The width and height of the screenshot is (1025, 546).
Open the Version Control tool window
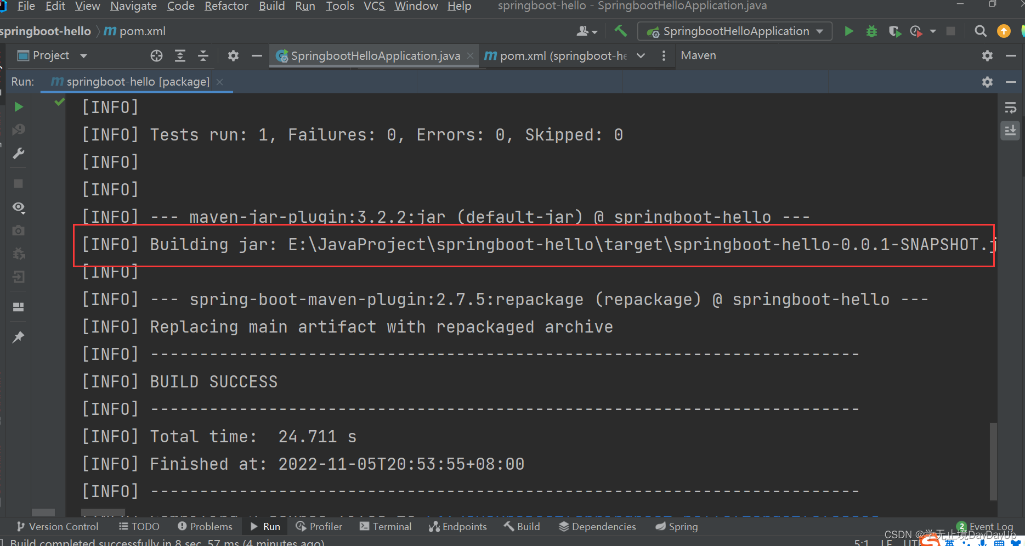click(58, 526)
